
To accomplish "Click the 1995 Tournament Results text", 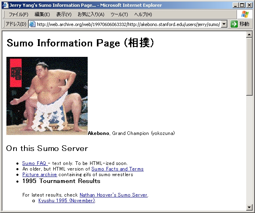I will [x=61, y=181].
